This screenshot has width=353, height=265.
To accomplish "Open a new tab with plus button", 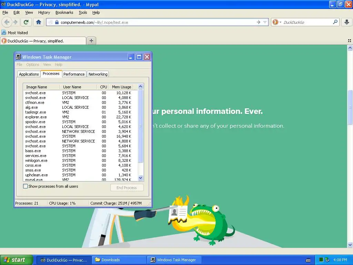I will 91,41.
